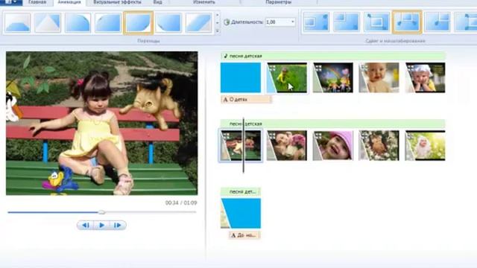Screen dimensions: 477x268
Task: Open the Визуальные эффекты tab
Action: [117, 2]
